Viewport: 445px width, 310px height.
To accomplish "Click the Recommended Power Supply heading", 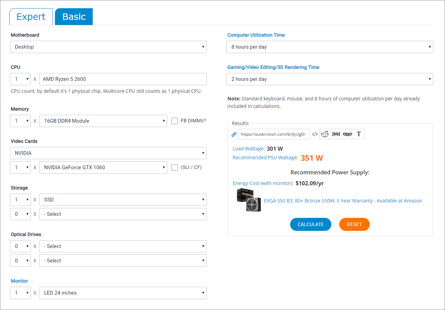I will coord(330,172).
